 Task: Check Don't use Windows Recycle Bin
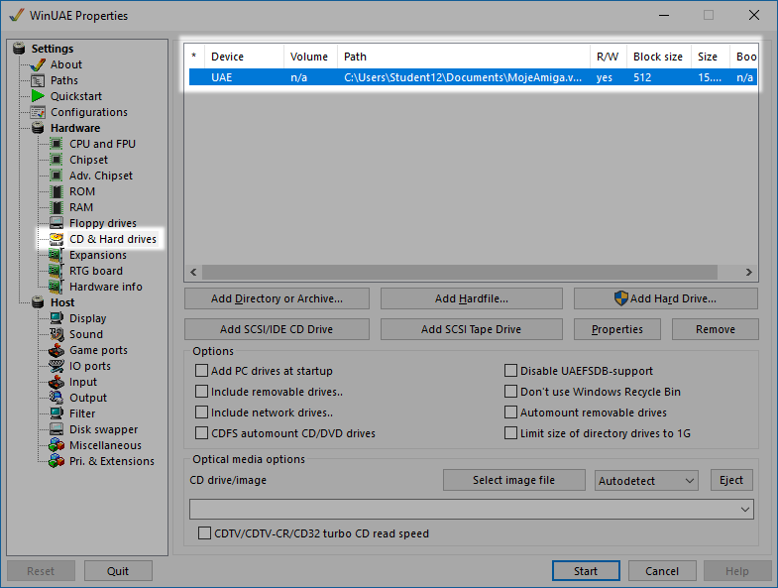point(510,392)
